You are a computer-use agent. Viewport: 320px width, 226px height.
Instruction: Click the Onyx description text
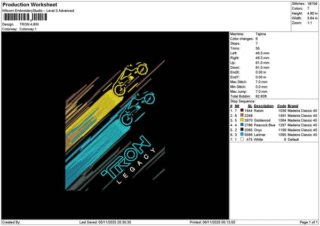point(258,130)
